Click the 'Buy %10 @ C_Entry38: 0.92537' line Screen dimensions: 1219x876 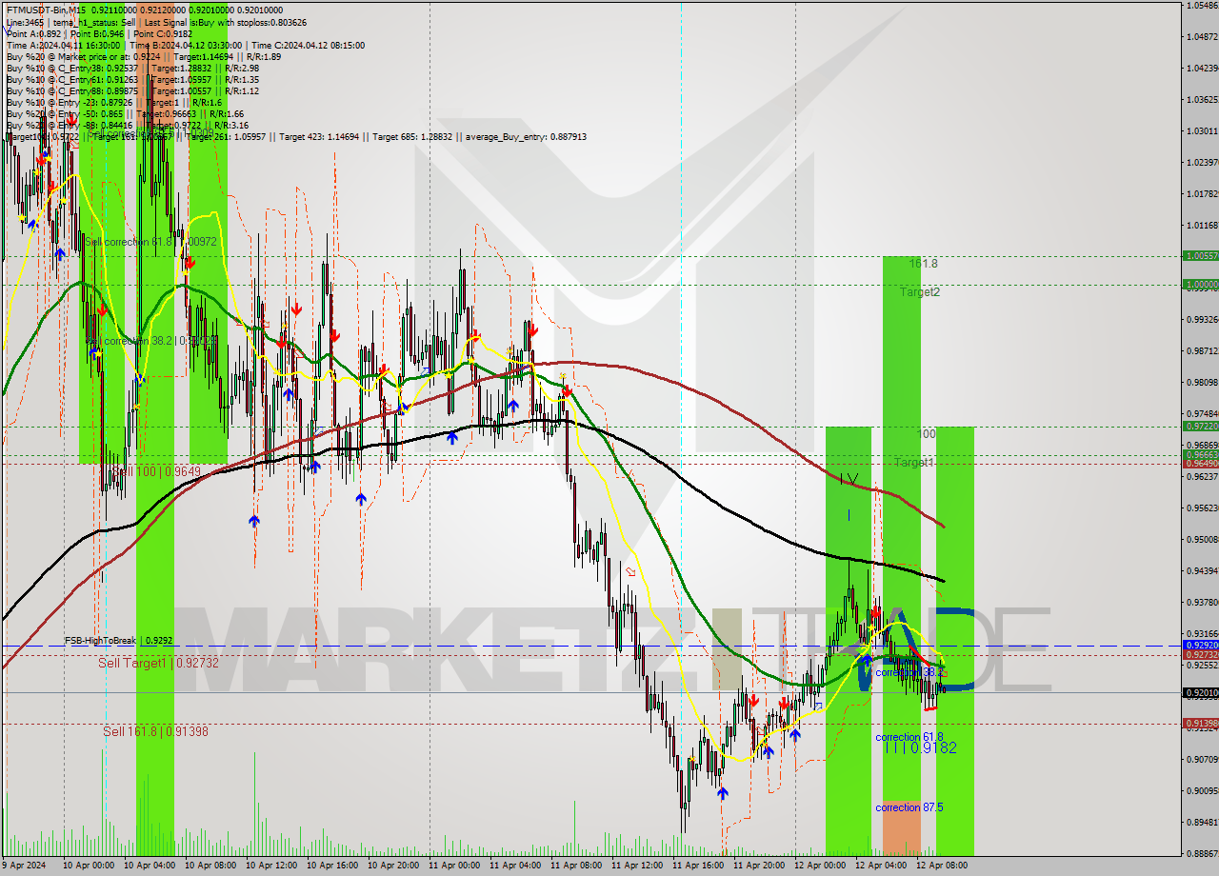point(132,68)
